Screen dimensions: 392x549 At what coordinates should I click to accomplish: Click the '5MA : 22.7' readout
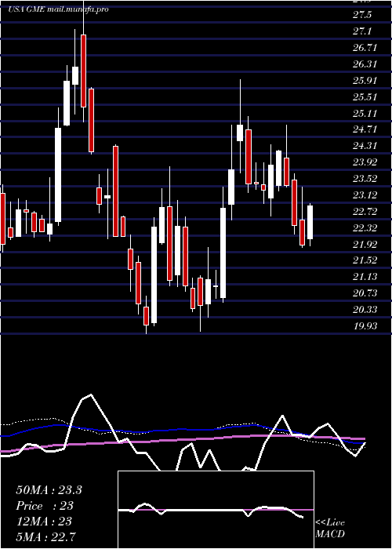tap(45, 536)
